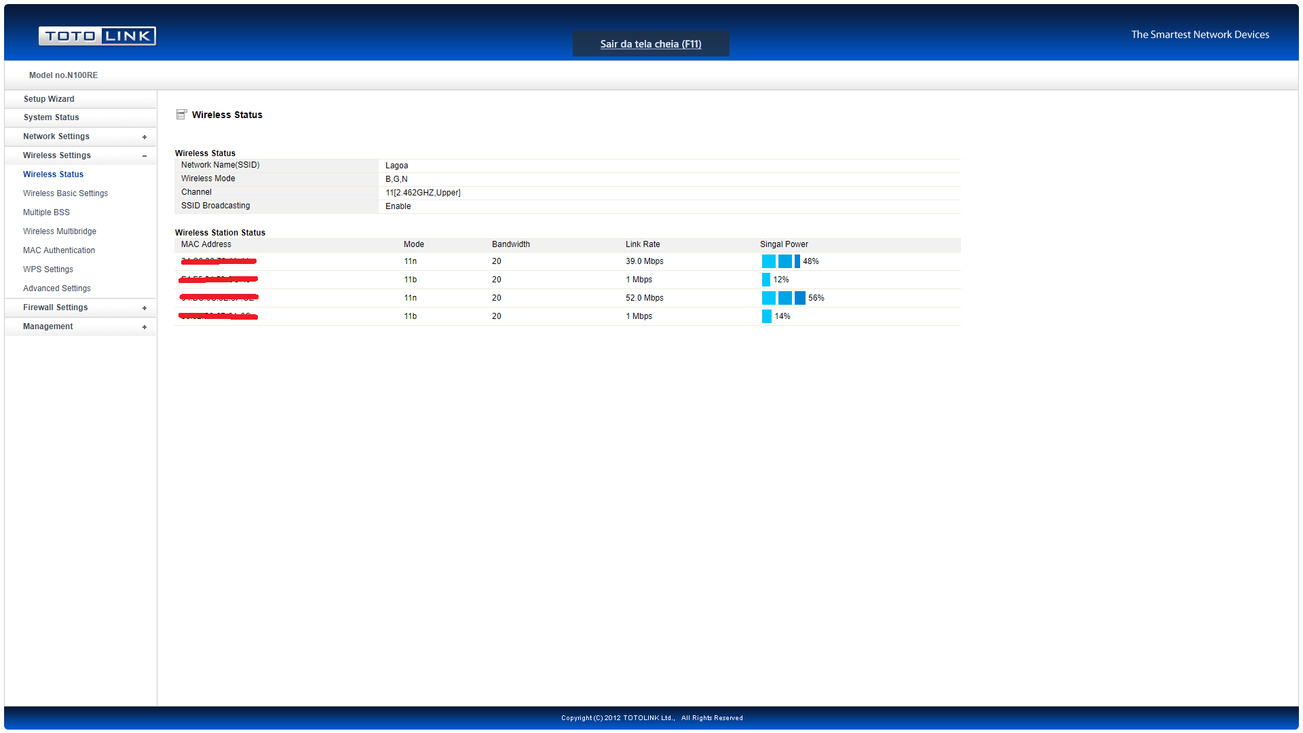Viewport: 1303px width, 733px height.
Task: Click the TOTOLINK logo
Action: 97,36
